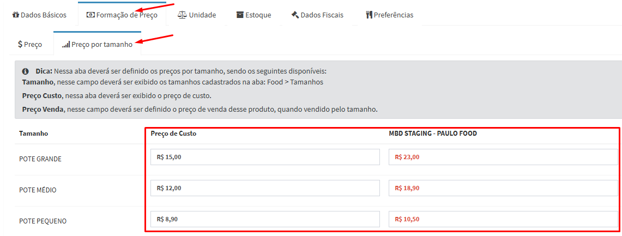Click the cutlery icon for Preferências

369,15
